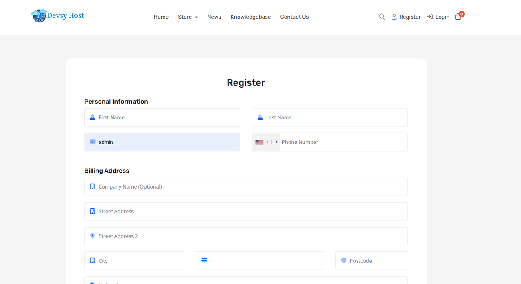521x284 pixels.
Task: Focus the Street Address 2 field
Action: click(246, 236)
